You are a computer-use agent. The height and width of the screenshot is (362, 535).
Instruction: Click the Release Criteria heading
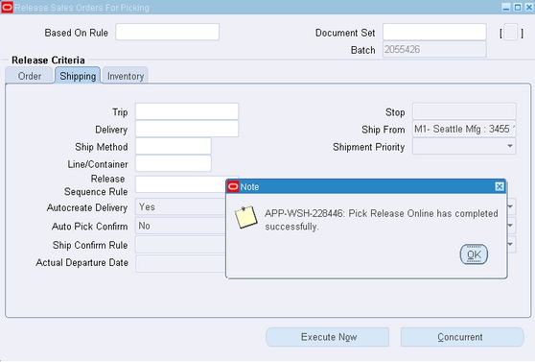(x=48, y=60)
